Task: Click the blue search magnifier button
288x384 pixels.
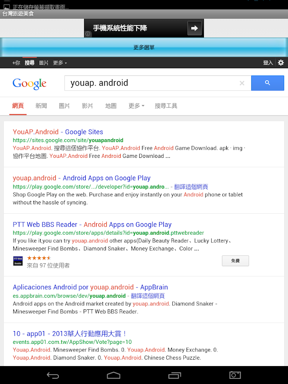Action: [x=268, y=83]
